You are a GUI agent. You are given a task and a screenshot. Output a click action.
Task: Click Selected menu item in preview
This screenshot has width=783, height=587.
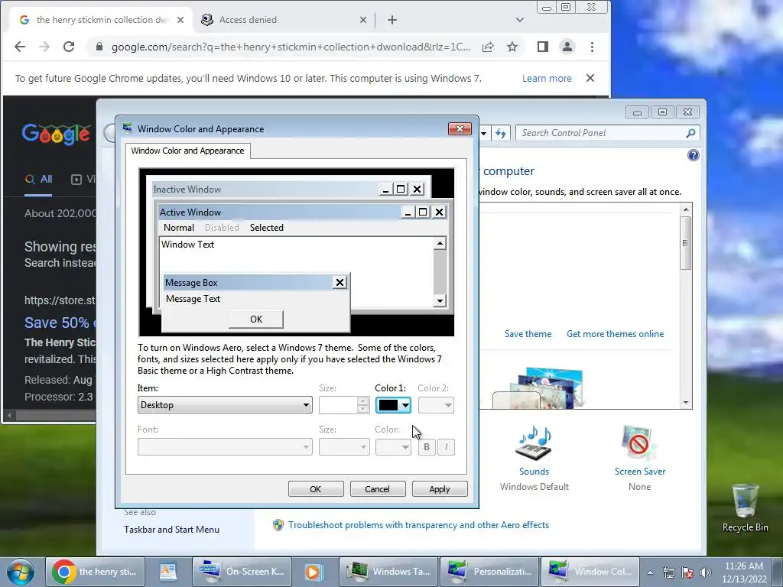pyautogui.click(x=267, y=228)
